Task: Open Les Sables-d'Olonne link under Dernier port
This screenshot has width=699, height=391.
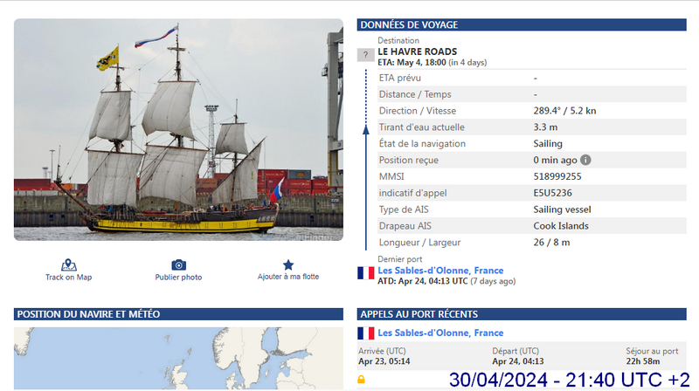Action: point(440,271)
